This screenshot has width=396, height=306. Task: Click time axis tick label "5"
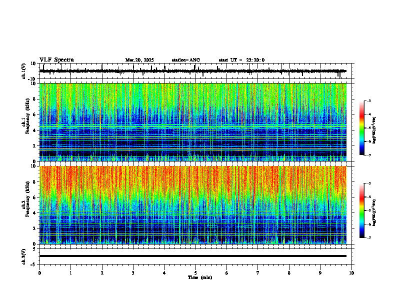coord(195,273)
